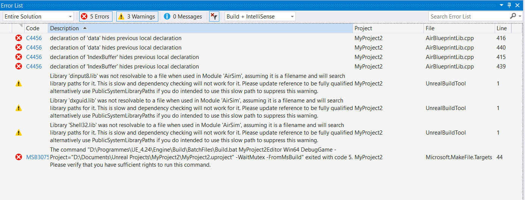Open C4456 link on line 440 row
The image size is (525, 200).
click(x=34, y=48)
